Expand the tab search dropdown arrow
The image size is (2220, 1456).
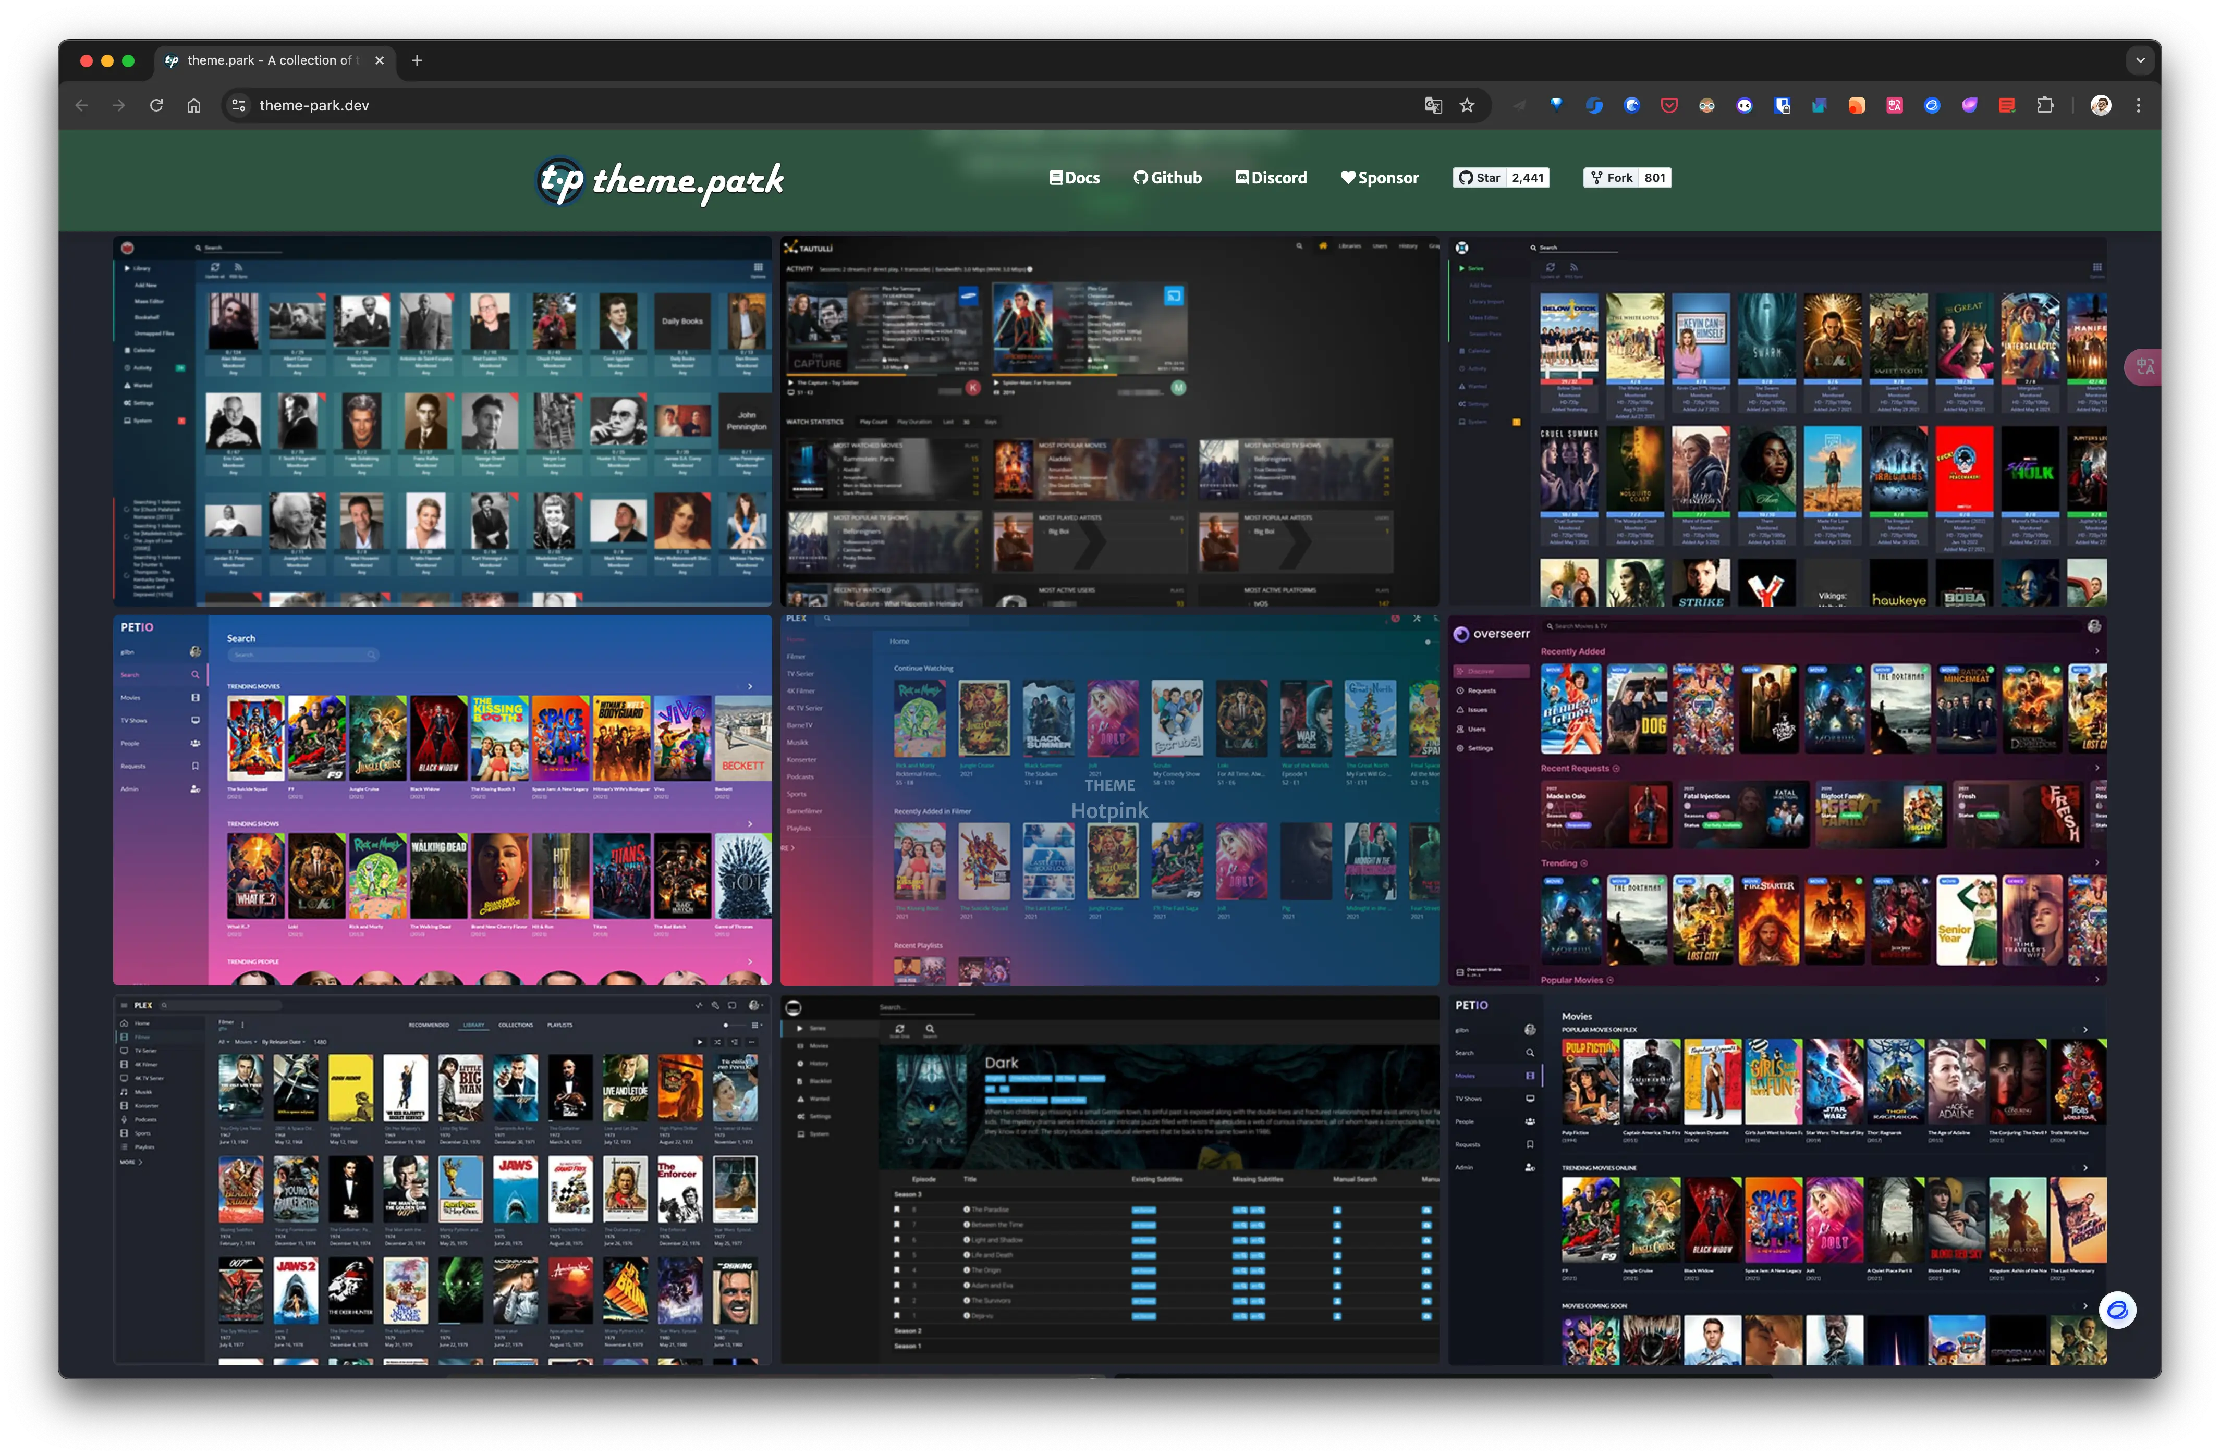2140,60
